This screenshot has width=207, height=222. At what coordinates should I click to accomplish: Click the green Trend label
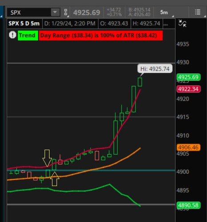coord(28,36)
